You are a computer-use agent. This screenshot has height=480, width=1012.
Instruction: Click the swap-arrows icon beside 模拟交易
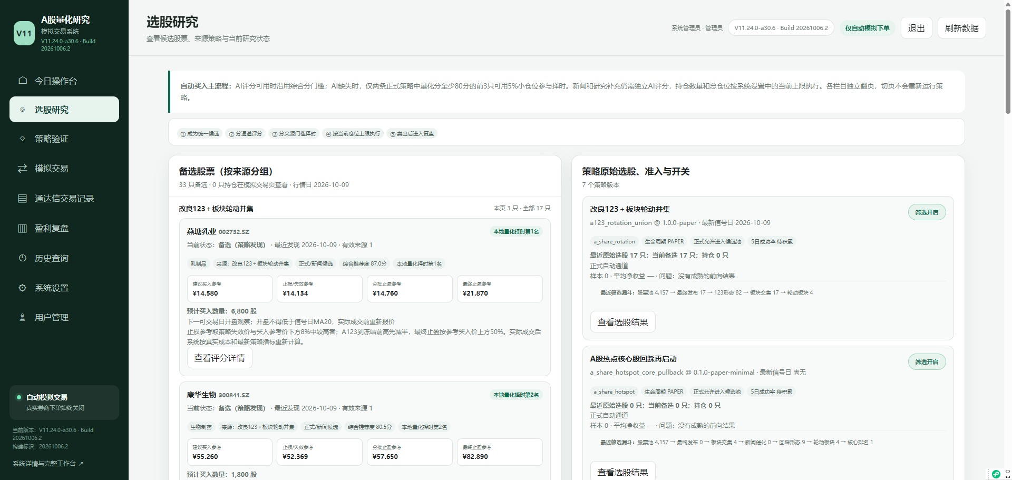coord(23,169)
